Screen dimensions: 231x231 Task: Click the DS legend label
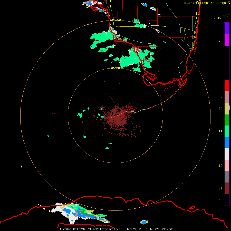(220, 154)
